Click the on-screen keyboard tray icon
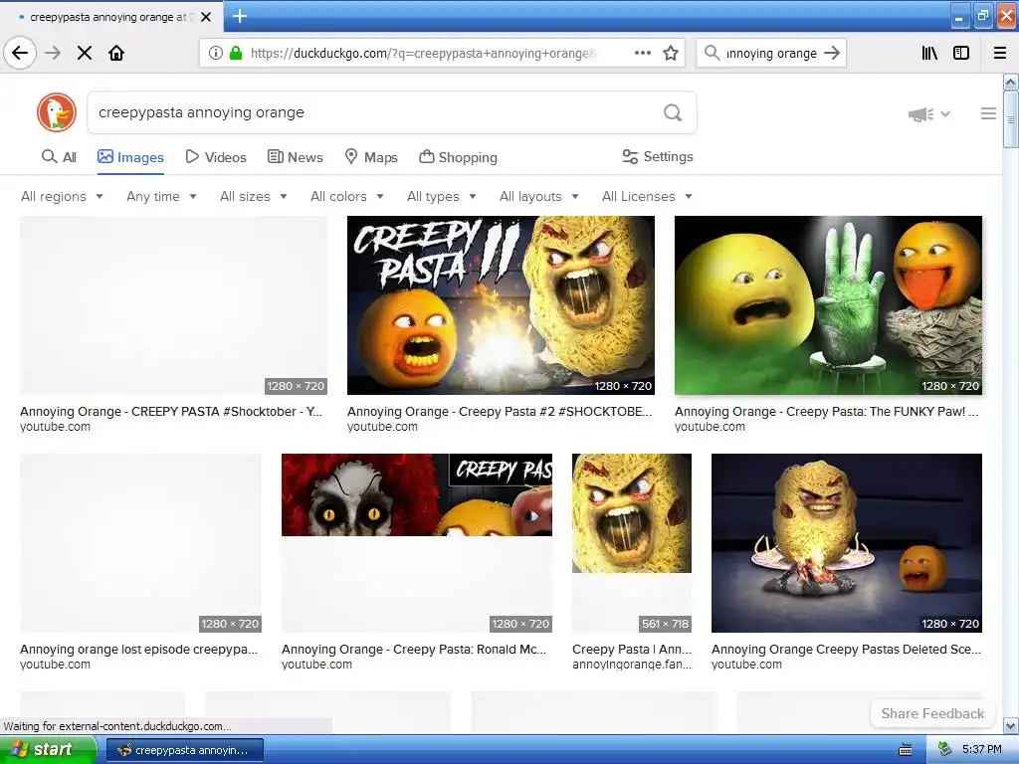This screenshot has height=764, width=1019. (906, 750)
